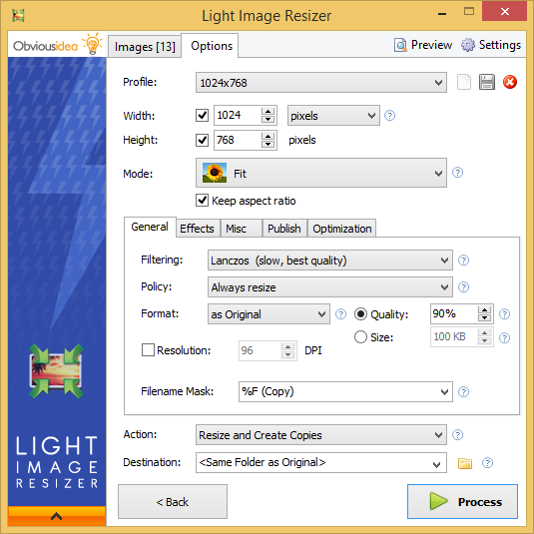Screen dimensions: 534x534
Task: Click the Process button
Action: tap(462, 502)
